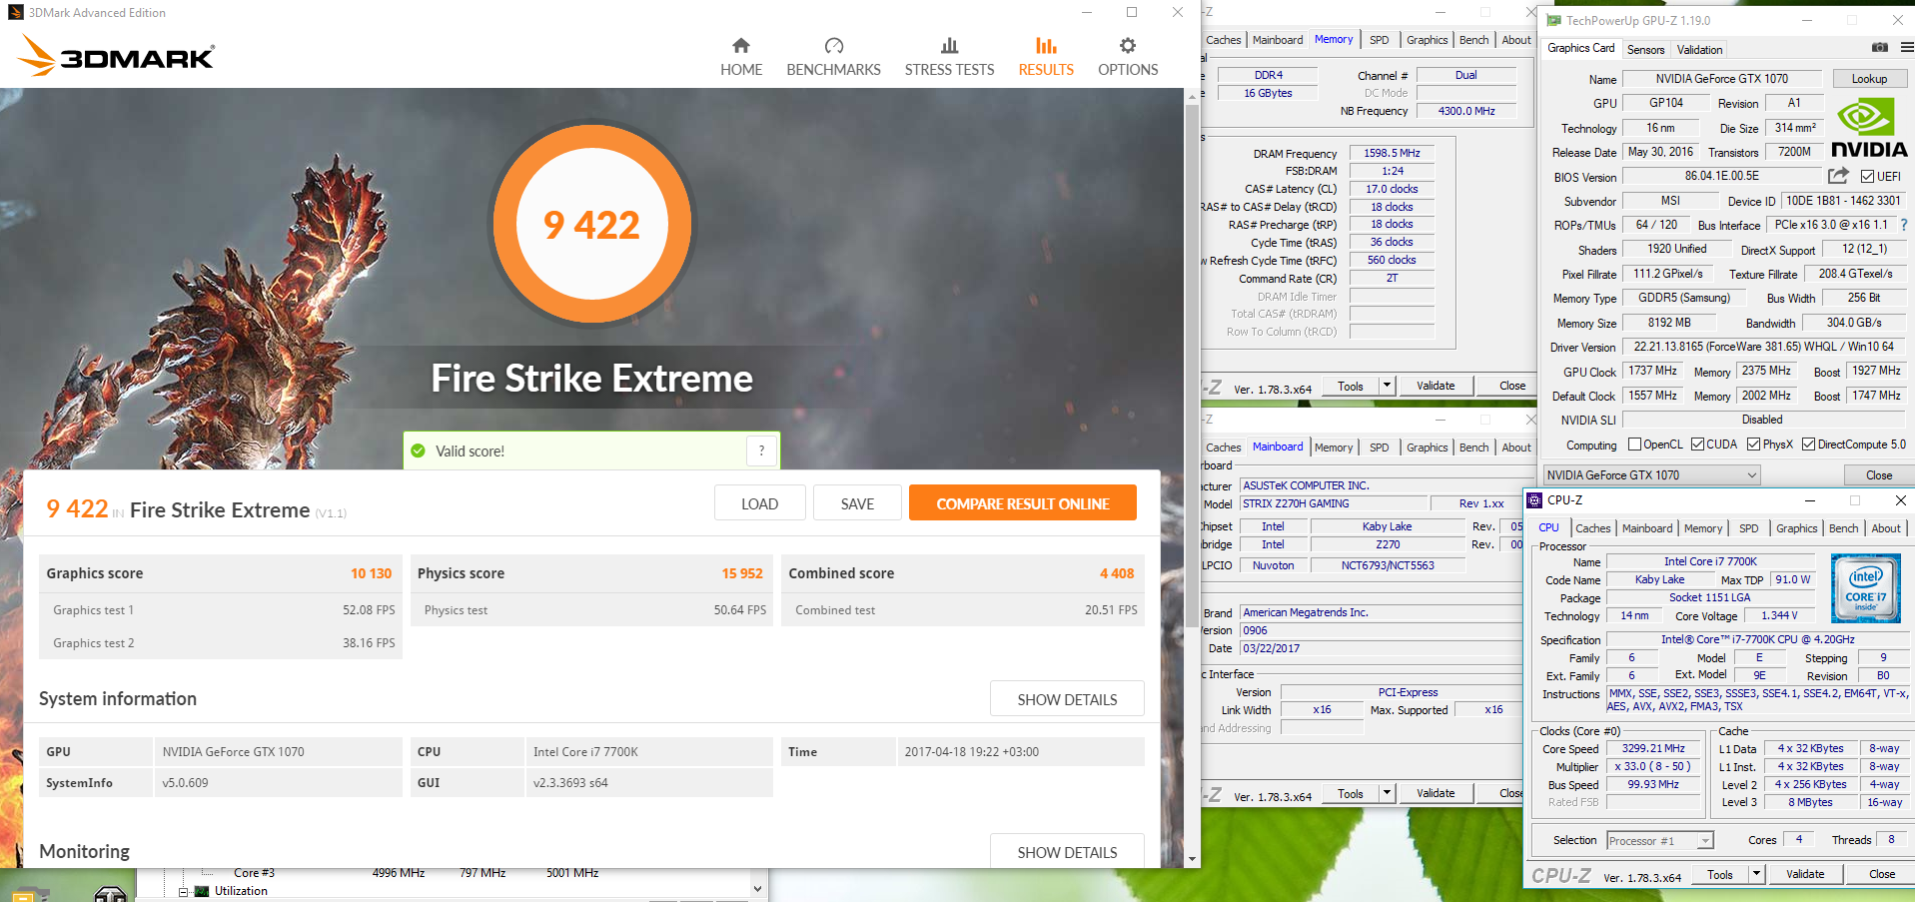The image size is (1915, 902).
Task: Collapse the Utilization tree node
Action: tap(184, 892)
